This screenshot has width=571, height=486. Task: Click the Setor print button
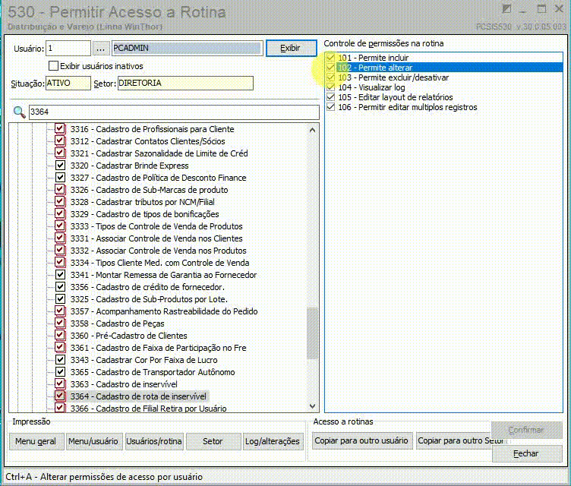(x=213, y=441)
